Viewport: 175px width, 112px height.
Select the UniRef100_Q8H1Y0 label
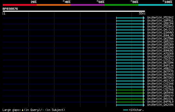pos(160,96)
